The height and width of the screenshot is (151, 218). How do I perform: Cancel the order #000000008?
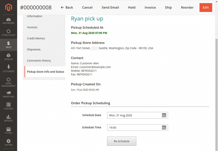87,8
